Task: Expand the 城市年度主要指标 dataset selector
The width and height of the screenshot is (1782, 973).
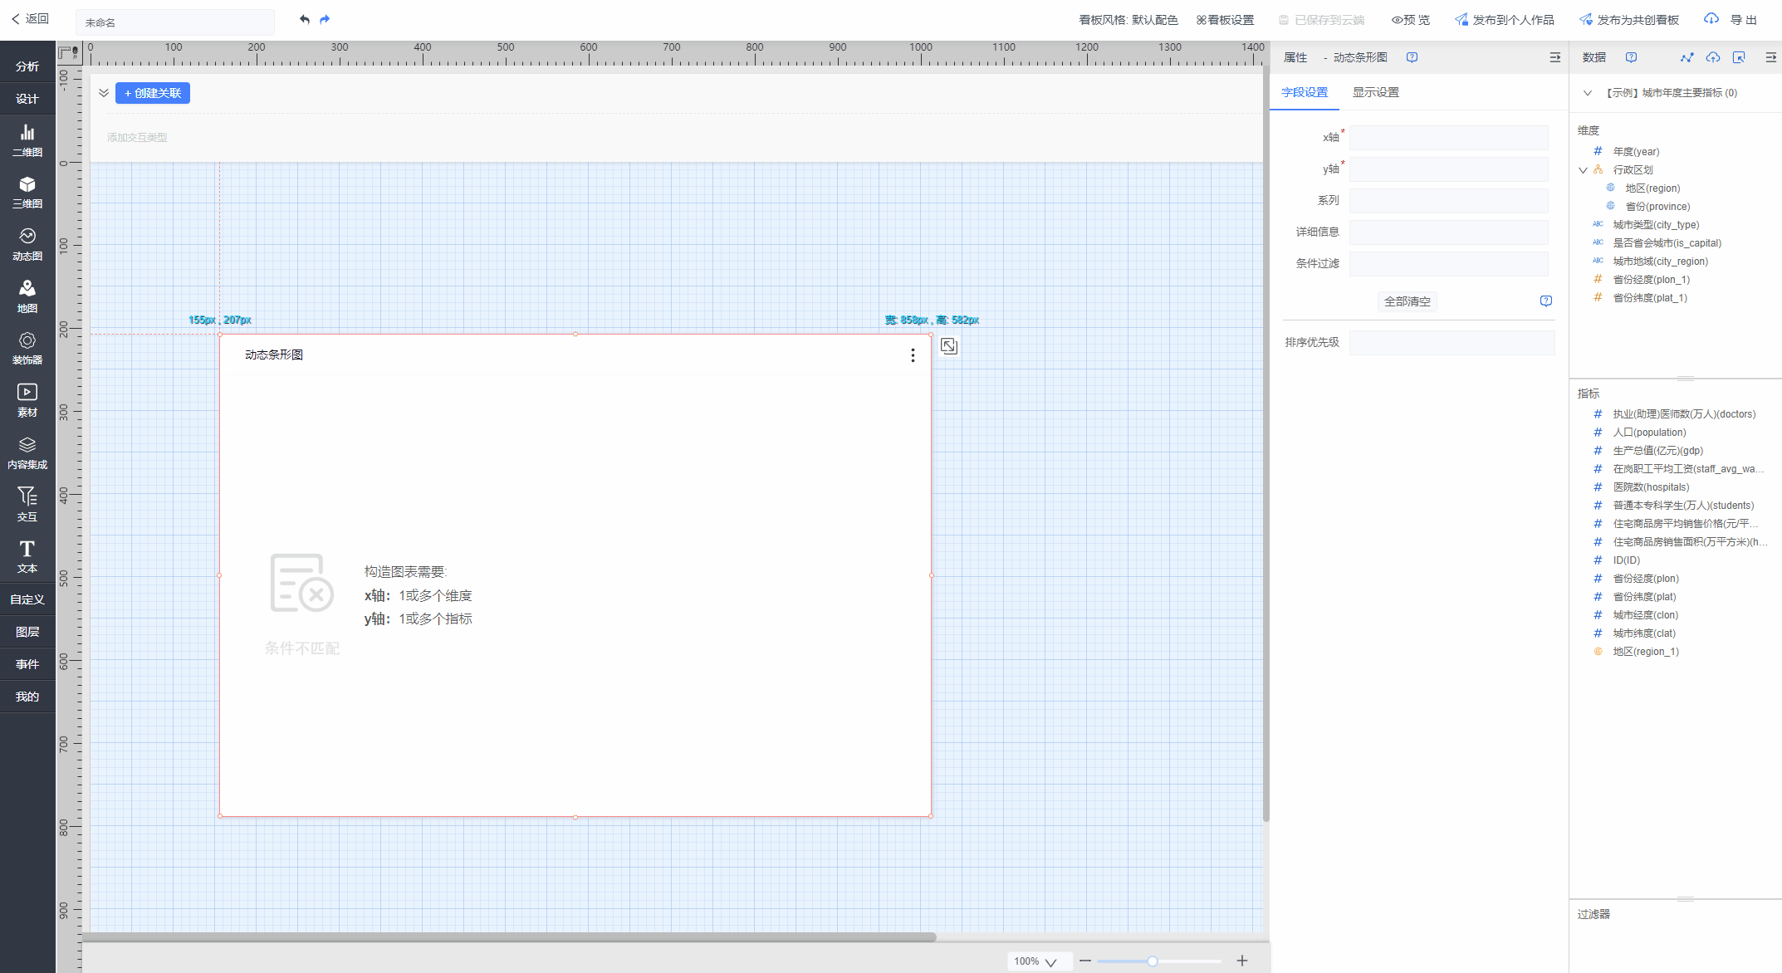Action: point(1587,93)
